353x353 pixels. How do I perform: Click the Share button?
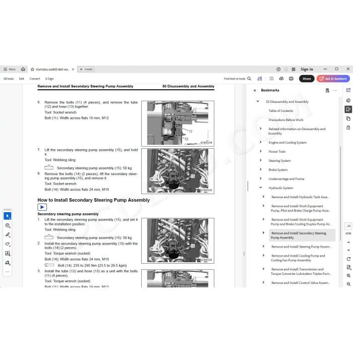[307, 79]
